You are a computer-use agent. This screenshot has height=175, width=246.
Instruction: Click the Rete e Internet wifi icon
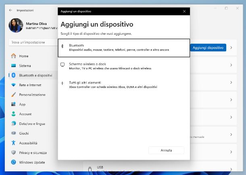coord(13,85)
